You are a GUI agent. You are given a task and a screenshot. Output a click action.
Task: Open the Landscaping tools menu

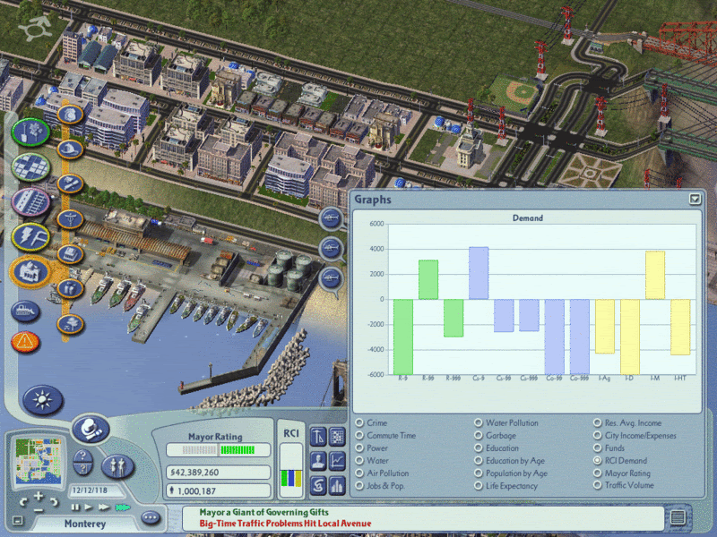[x=30, y=132]
